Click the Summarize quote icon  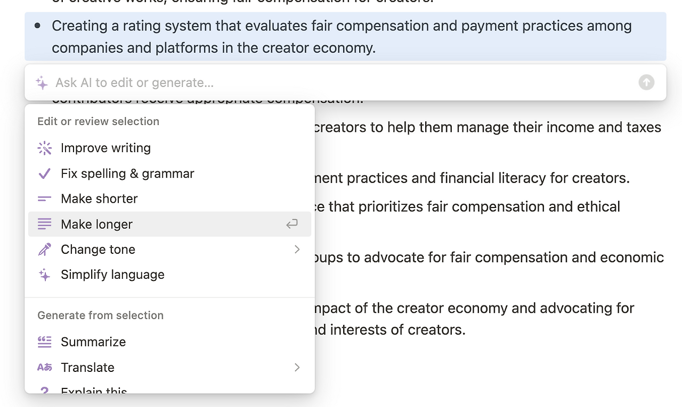45,342
